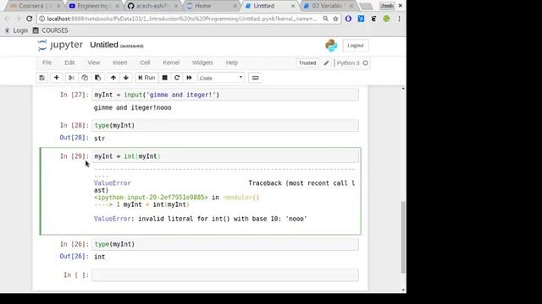Screen dimensions: 542x304
Task: Click the scrollbar up arrow
Action: [403, 89]
